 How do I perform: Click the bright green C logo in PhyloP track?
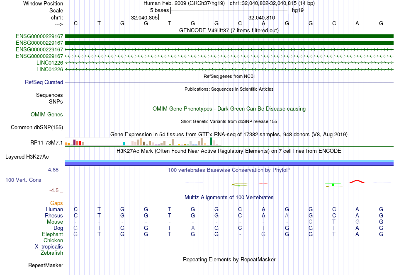click(x=333, y=185)
